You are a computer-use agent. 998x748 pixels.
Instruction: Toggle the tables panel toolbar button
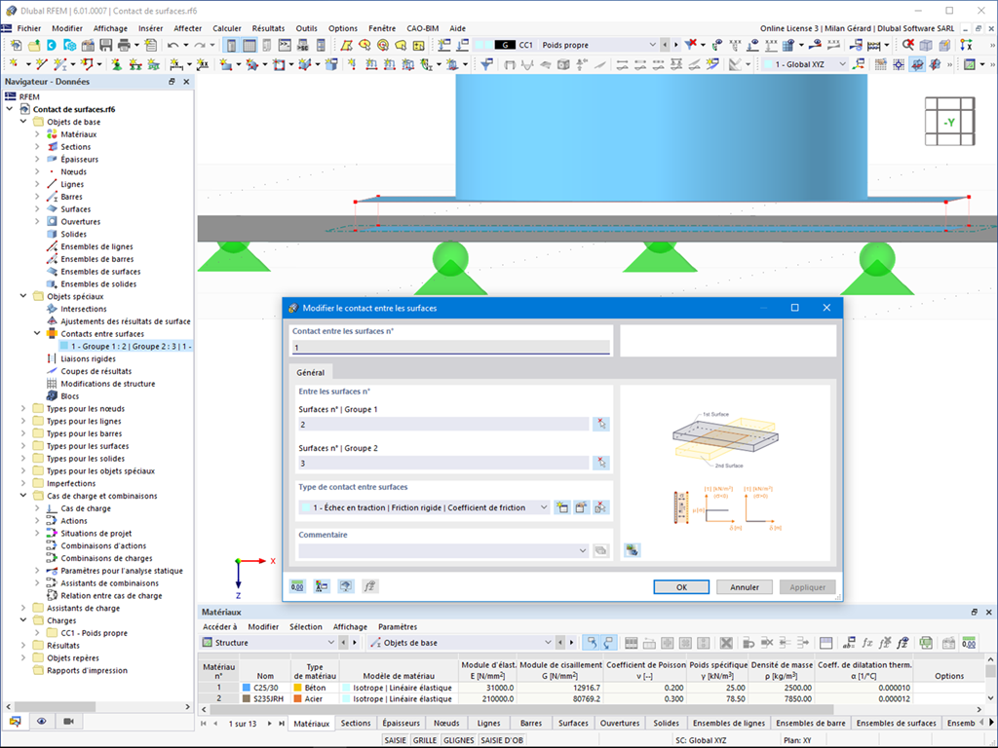[x=249, y=45]
